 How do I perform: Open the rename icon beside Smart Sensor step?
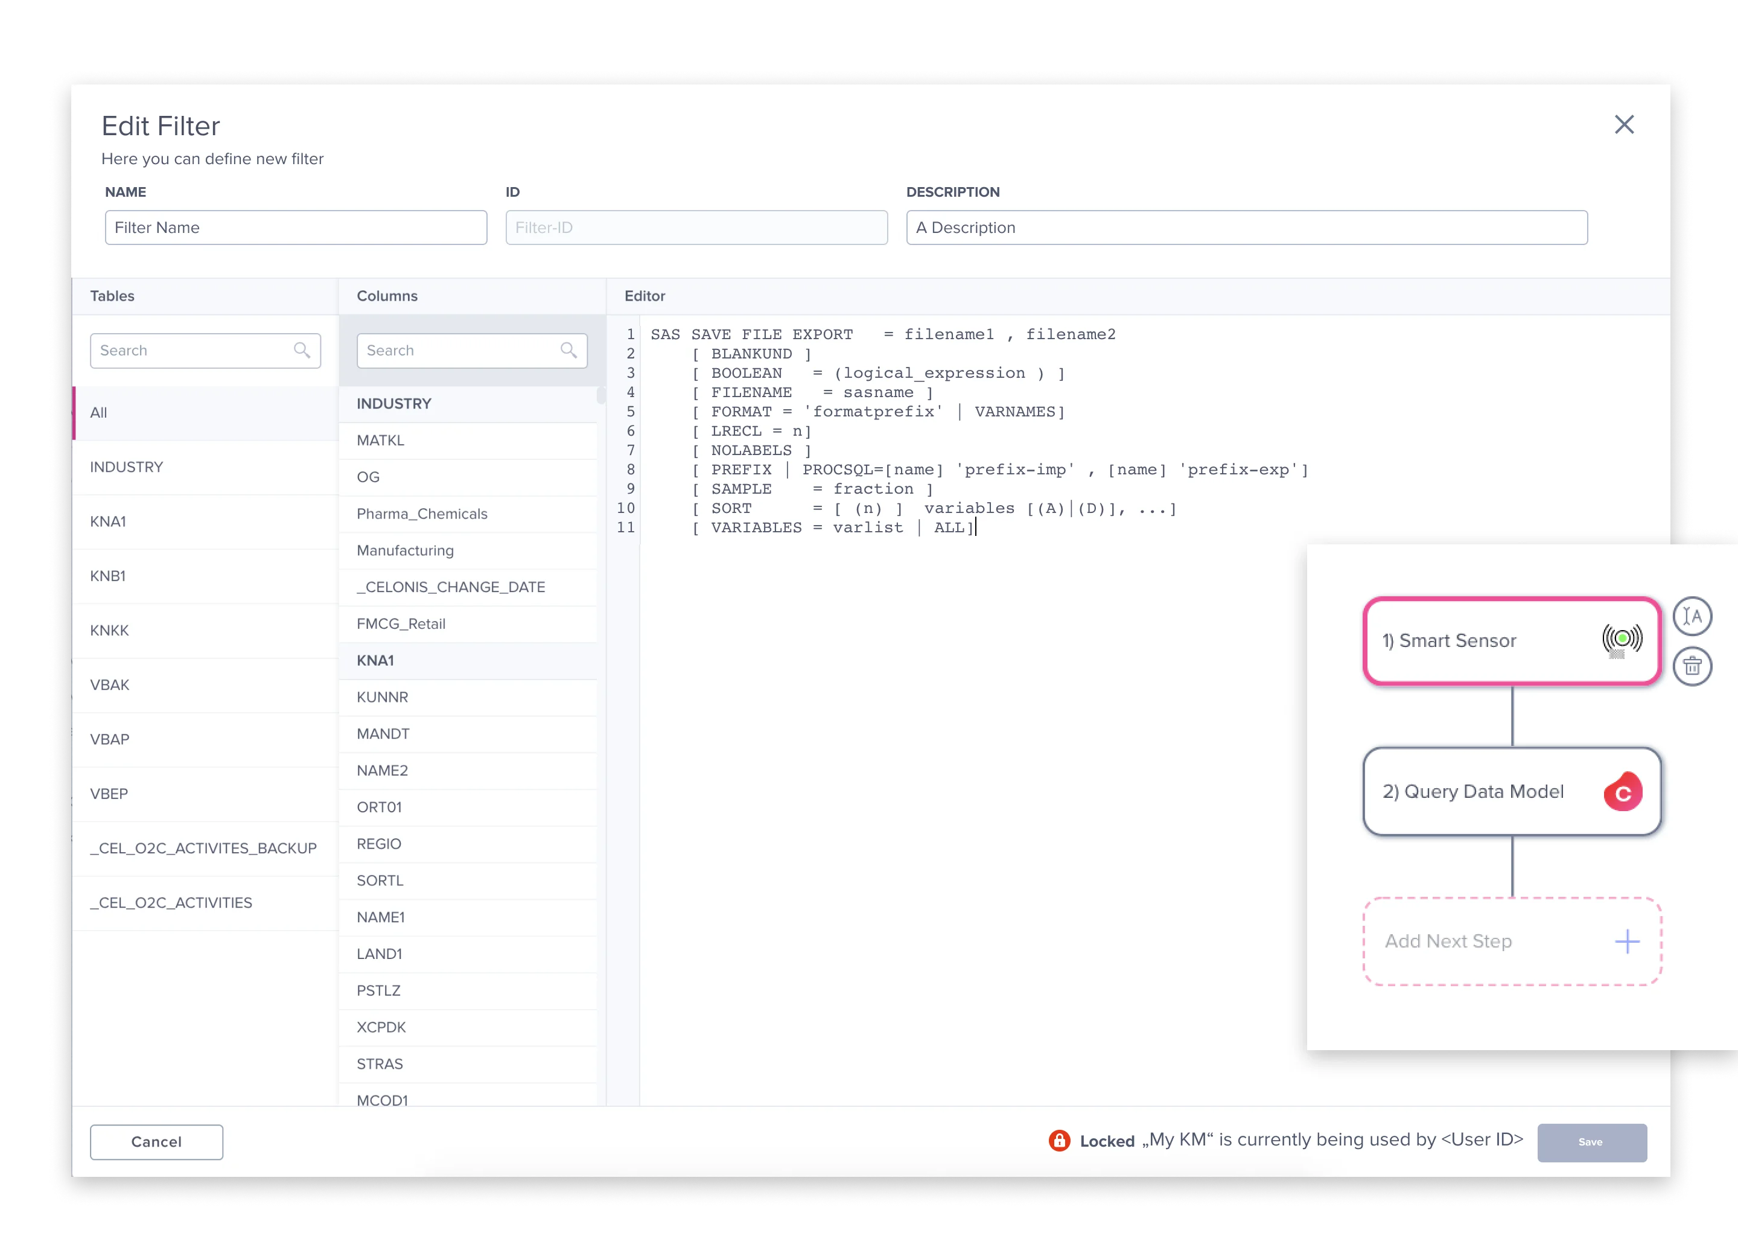[1693, 616]
